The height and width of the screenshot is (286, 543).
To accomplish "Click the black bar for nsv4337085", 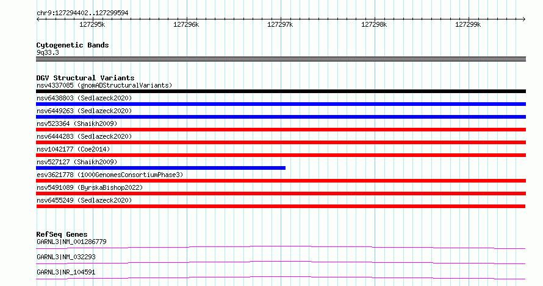I will 281,91.
